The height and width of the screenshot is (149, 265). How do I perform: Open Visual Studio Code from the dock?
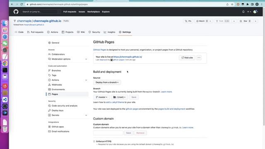(x=5, y=99)
